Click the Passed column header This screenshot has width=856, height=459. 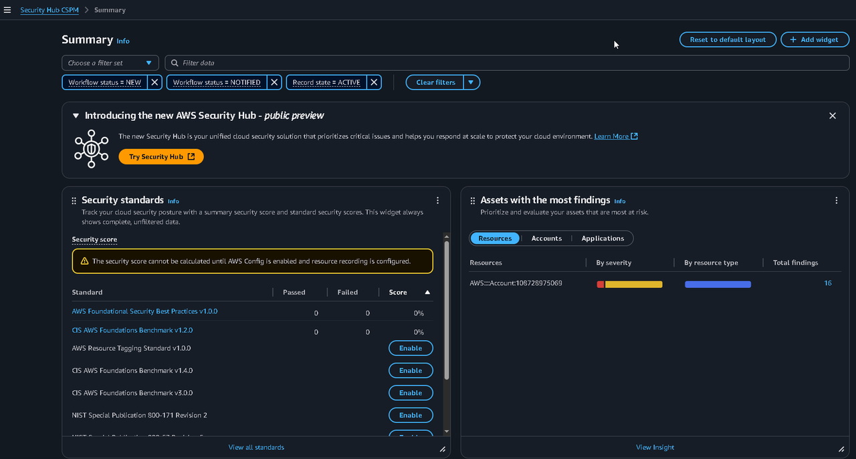pos(294,292)
